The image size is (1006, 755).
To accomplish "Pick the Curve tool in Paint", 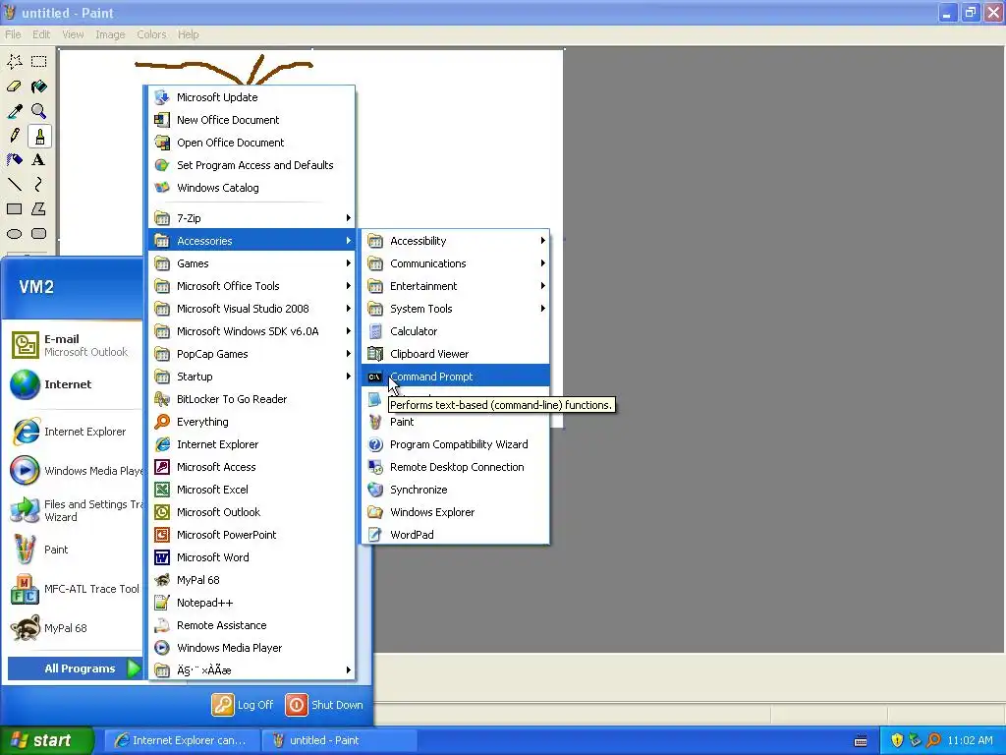I will coord(39,184).
